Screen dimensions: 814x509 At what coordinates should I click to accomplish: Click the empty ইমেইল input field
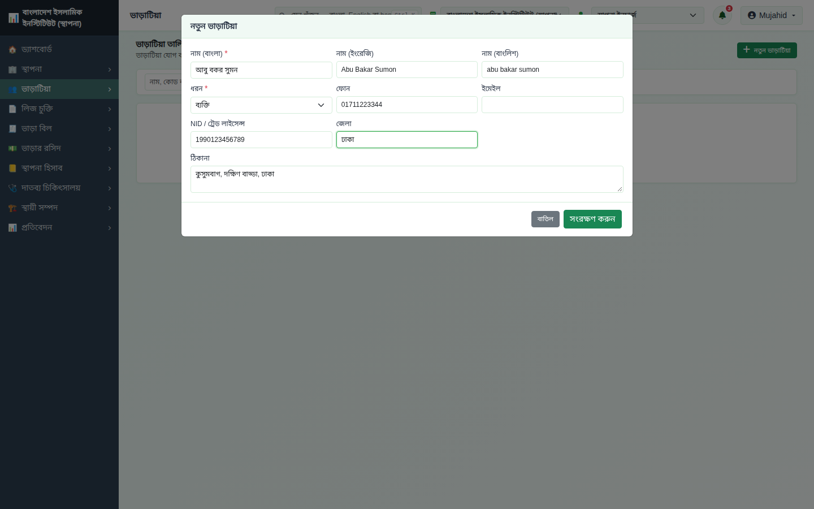(x=552, y=105)
